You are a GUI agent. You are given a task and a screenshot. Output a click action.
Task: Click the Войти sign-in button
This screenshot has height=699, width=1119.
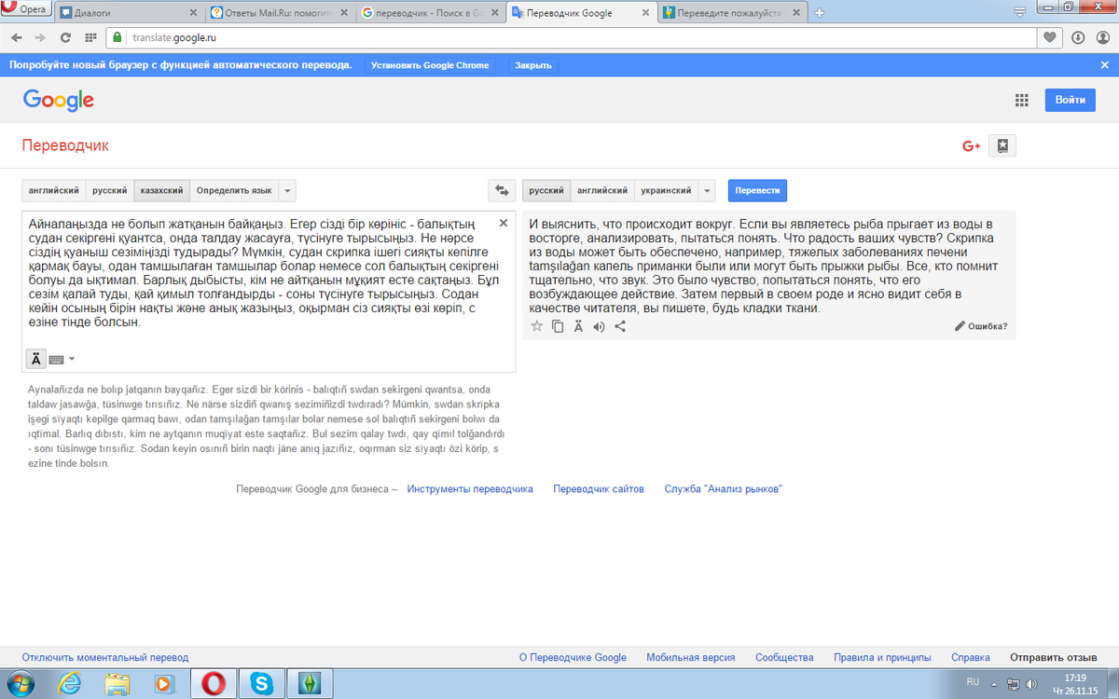pyautogui.click(x=1070, y=101)
